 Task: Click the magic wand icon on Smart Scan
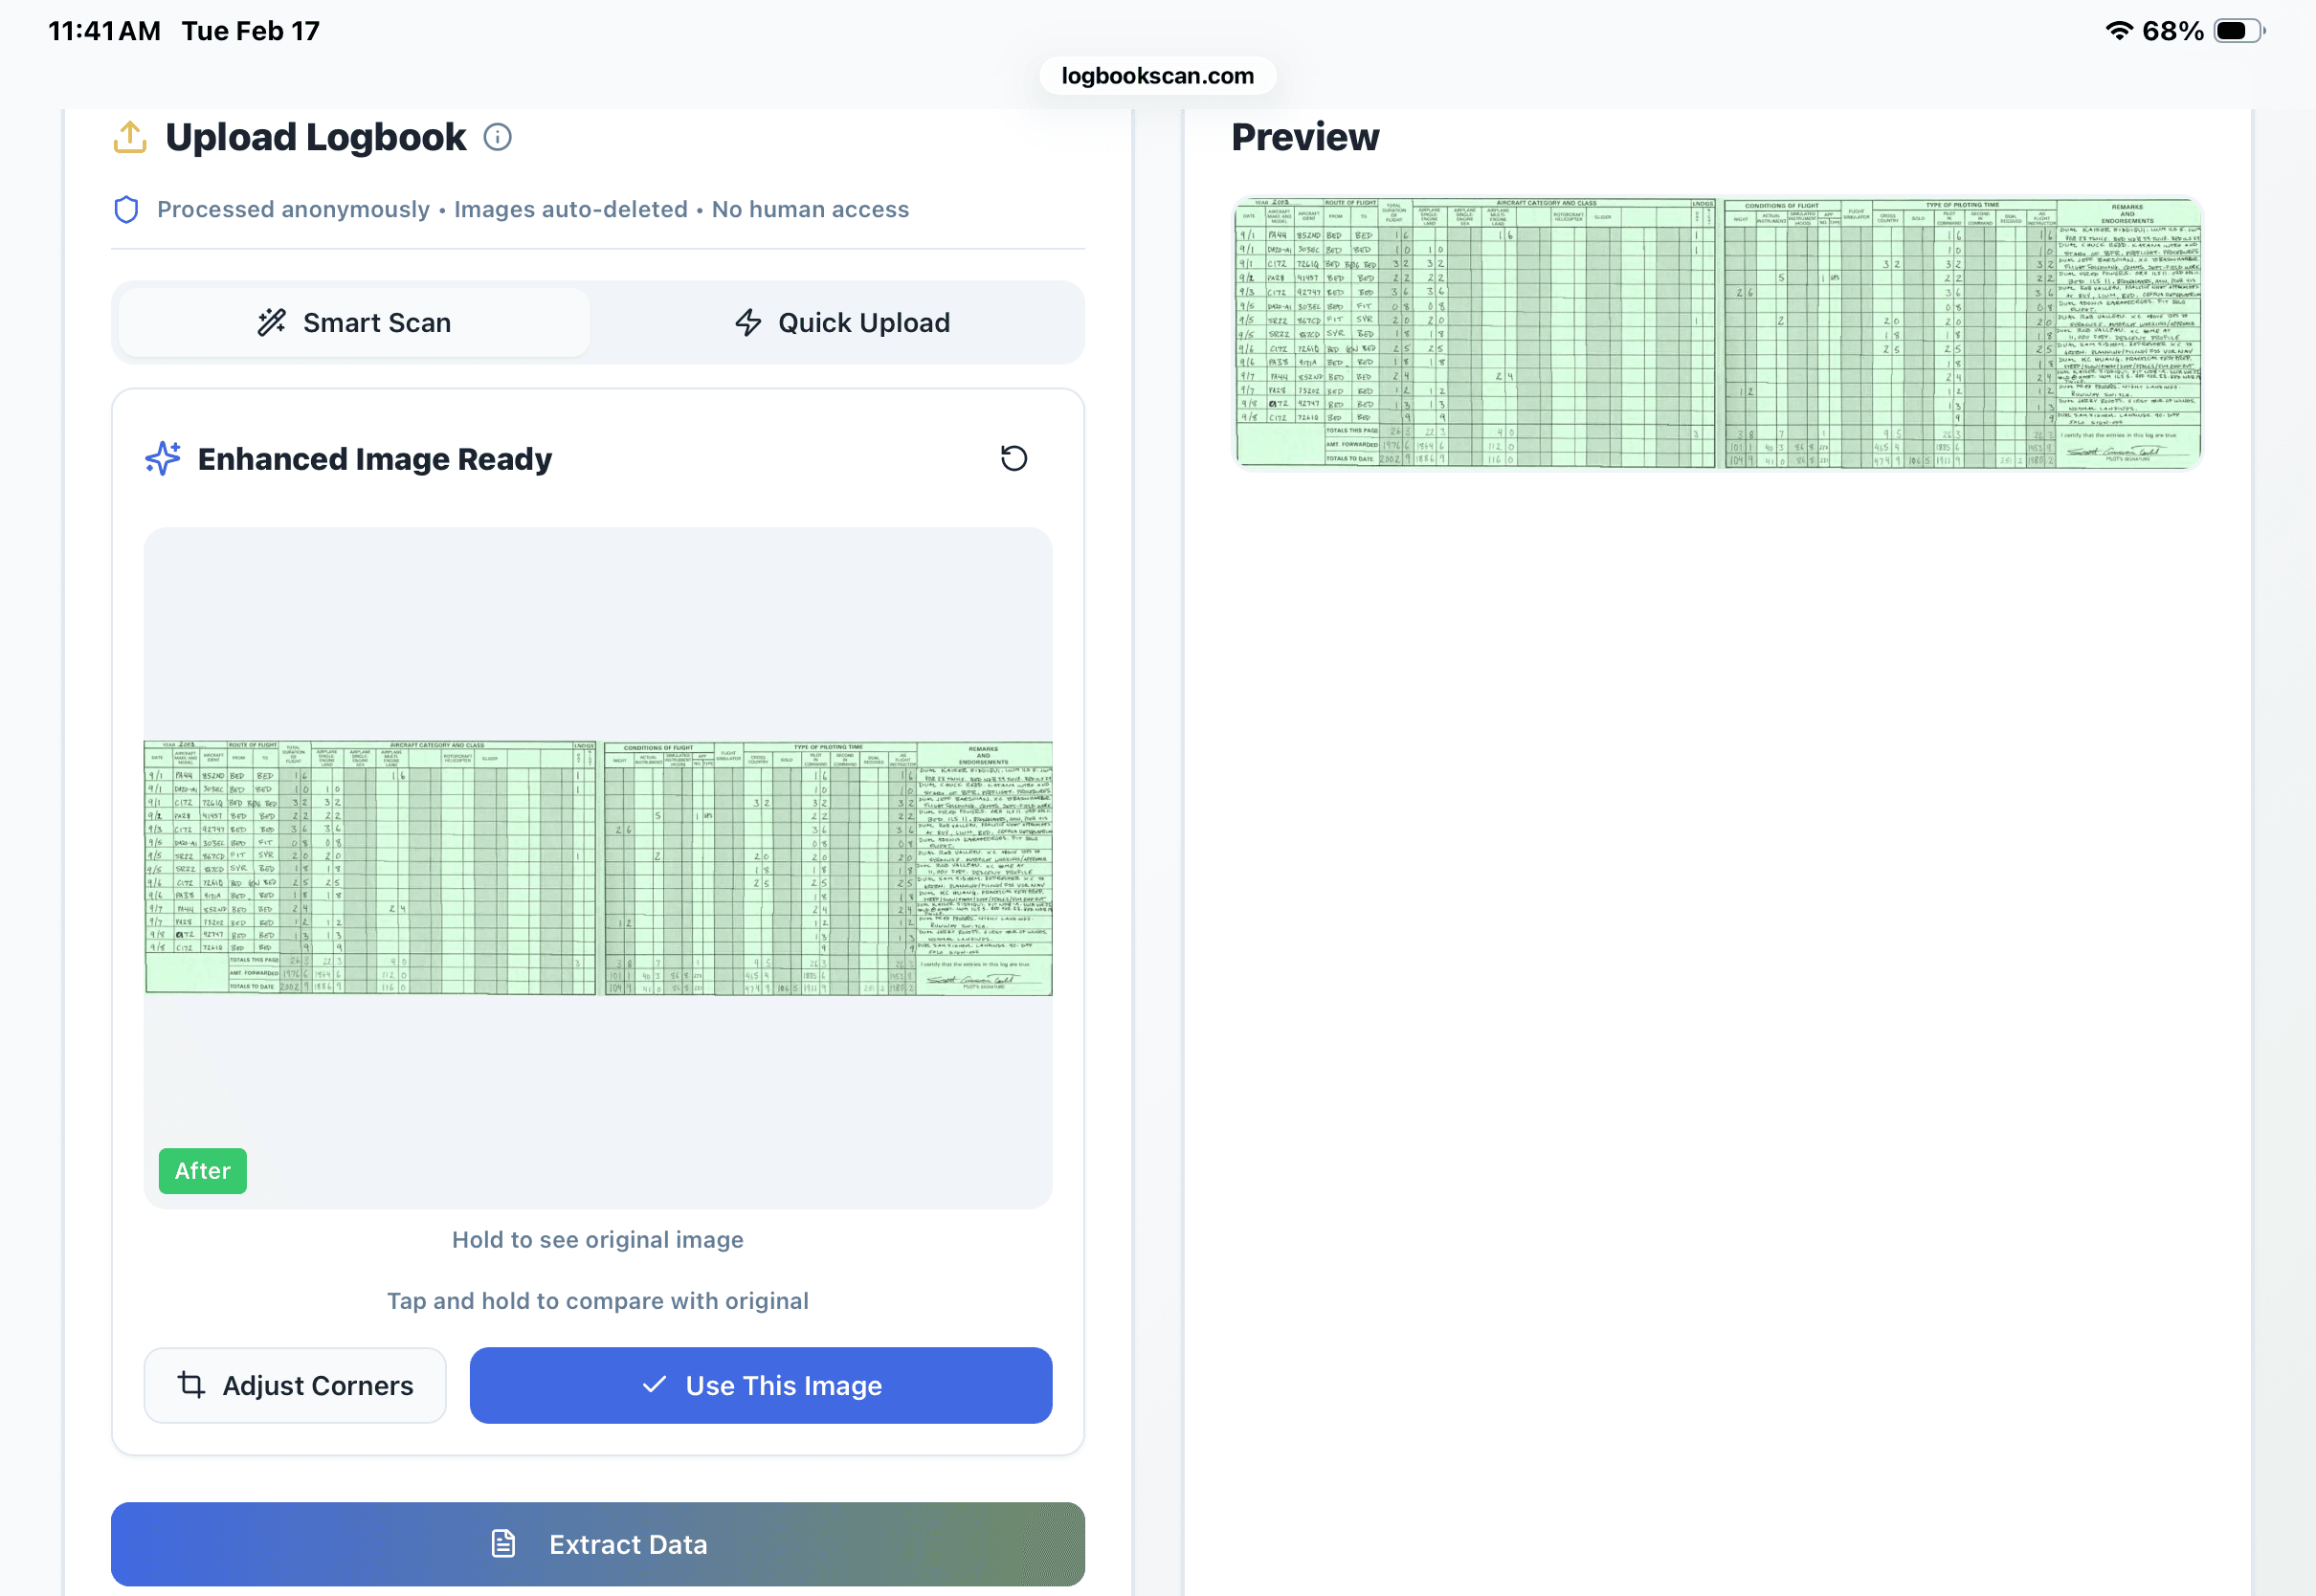272,322
